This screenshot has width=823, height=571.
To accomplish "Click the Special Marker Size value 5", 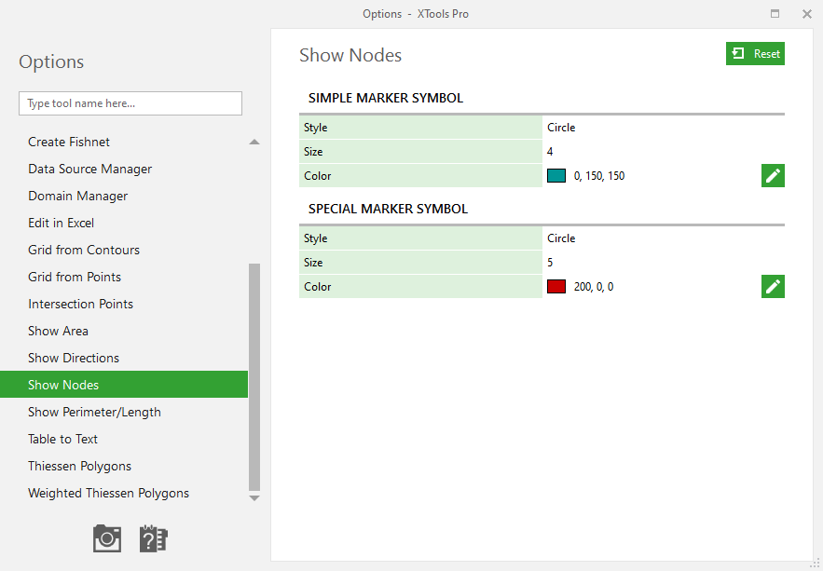I will click(550, 262).
